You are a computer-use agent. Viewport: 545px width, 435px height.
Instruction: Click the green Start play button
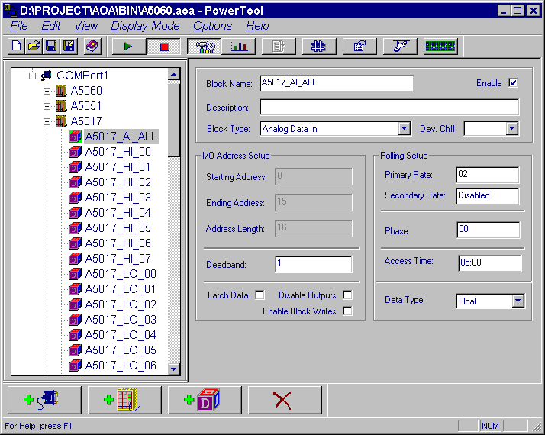[x=128, y=47]
